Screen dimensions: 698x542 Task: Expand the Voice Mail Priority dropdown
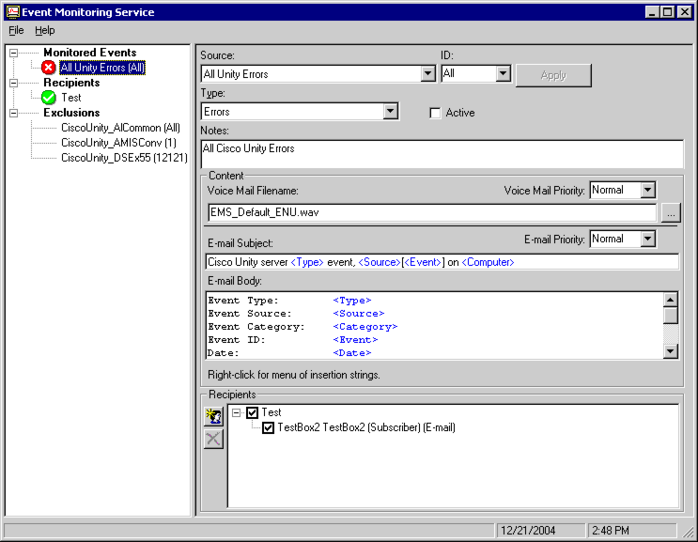tap(647, 191)
